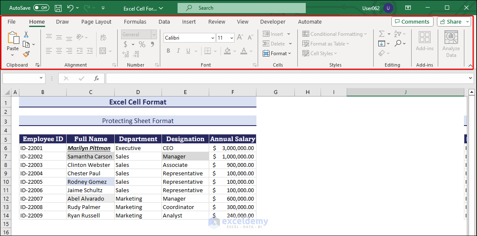477x236 pixels.
Task: Open the font size dropdown
Action: click(232, 38)
